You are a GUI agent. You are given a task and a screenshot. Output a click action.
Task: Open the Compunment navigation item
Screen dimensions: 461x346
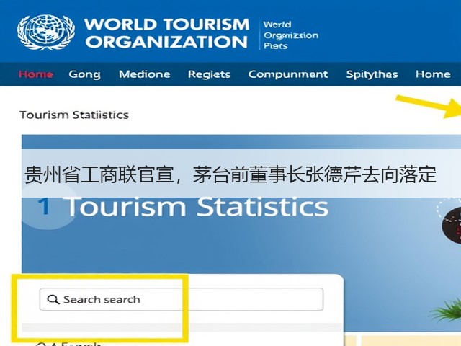288,74
